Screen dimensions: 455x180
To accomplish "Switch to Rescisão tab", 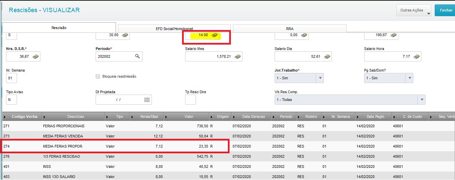I will point(59,28).
